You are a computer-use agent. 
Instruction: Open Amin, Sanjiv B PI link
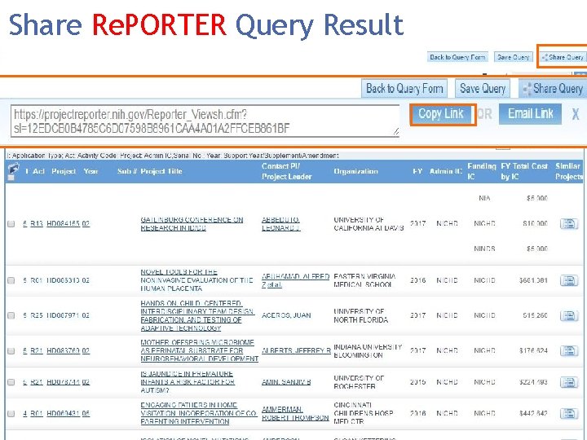(286, 382)
